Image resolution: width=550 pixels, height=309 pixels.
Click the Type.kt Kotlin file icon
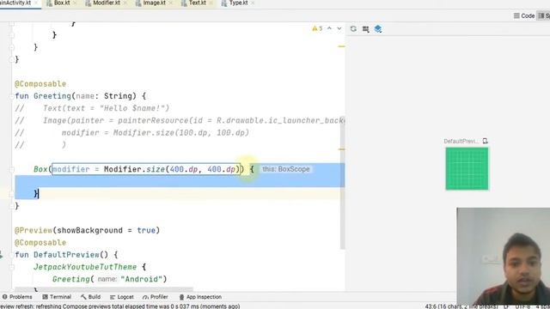click(x=224, y=3)
